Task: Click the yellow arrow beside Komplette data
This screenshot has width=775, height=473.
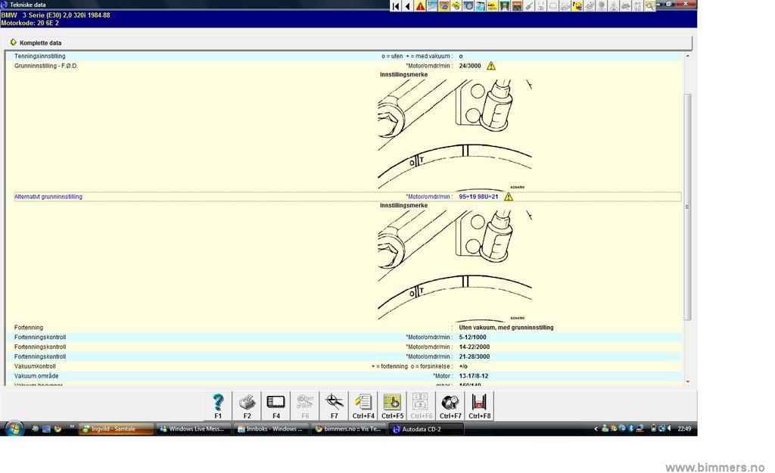Action: pyautogui.click(x=14, y=42)
